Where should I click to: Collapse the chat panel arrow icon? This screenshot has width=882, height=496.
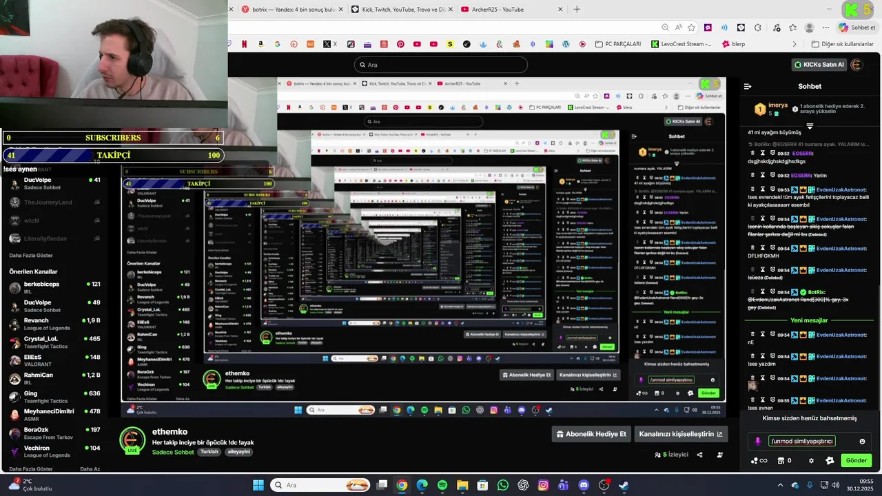[748, 86]
